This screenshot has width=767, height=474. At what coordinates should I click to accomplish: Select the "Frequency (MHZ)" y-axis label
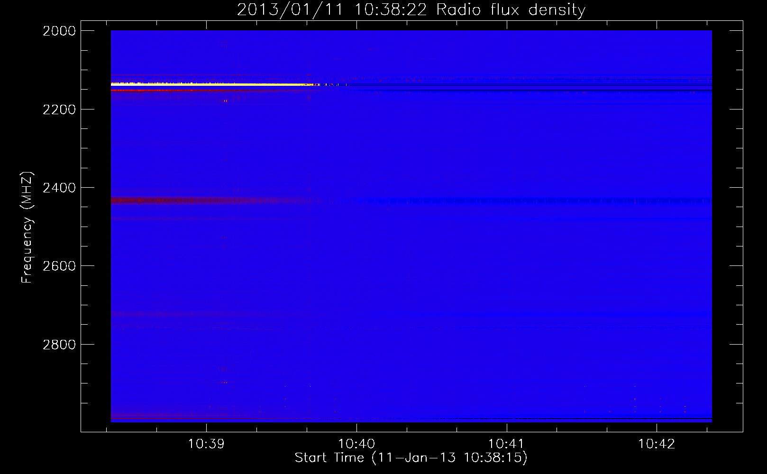(27, 228)
